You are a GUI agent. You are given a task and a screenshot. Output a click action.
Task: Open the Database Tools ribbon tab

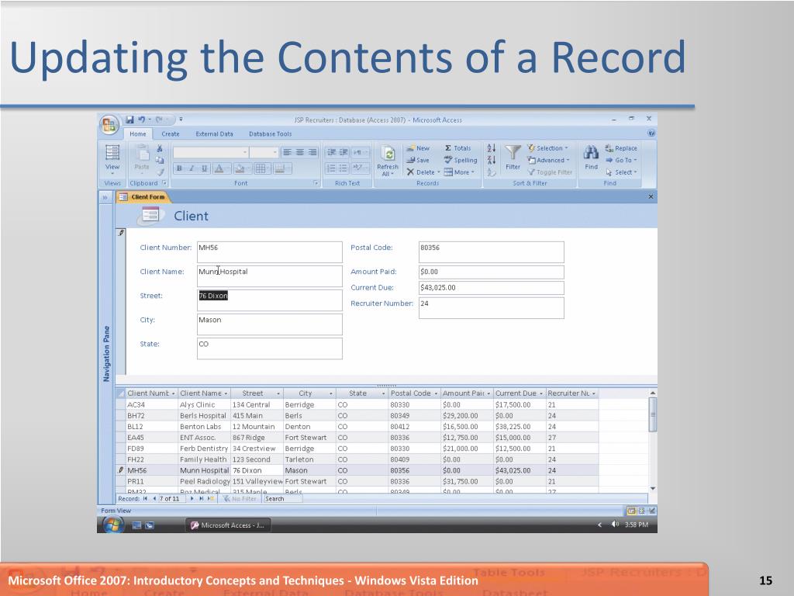pyautogui.click(x=271, y=133)
